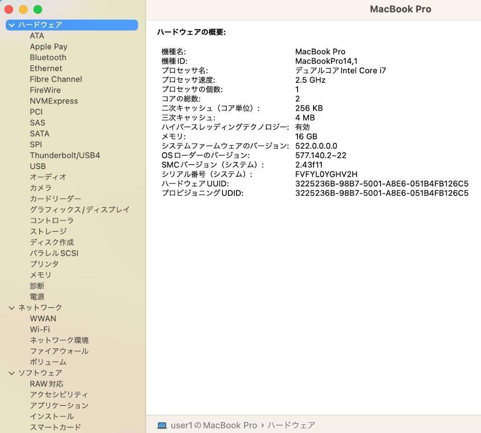Show Ethernet information
The image size is (481, 433).
(46, 69)
